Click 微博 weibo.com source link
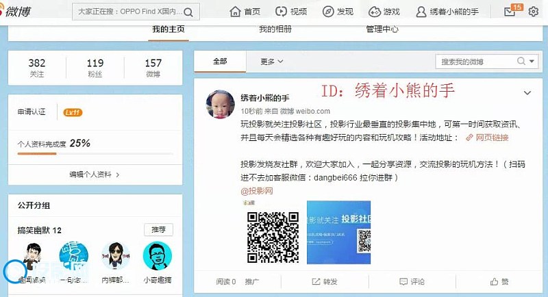The width and height of the screenshot is (548, 297). [x=305, y=112]
